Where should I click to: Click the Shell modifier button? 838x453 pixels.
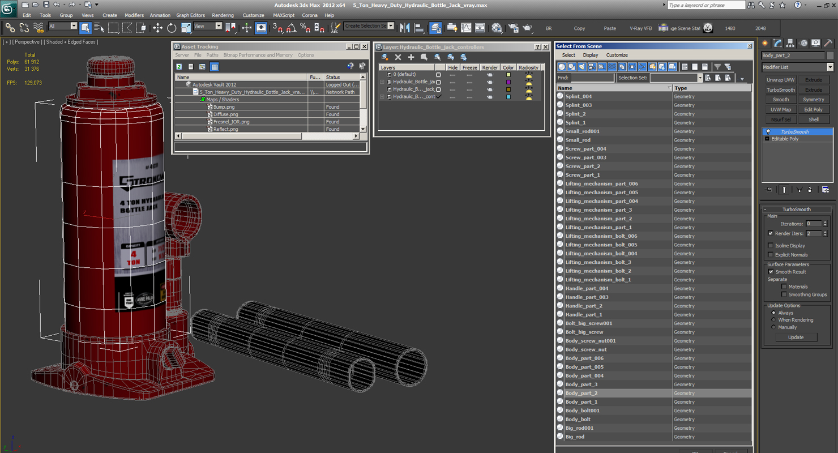pyautogui.click(x=814, y=119)
